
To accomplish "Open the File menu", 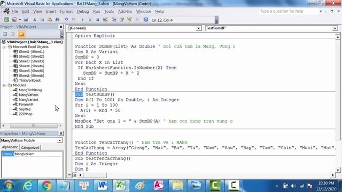I will (x=14, y=11).
